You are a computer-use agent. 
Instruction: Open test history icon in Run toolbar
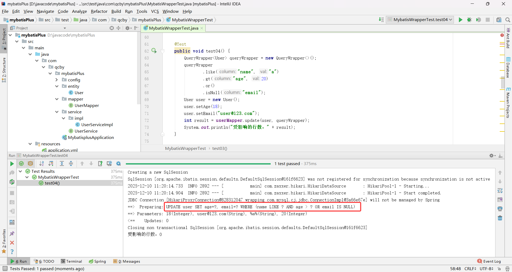(109, 164)
